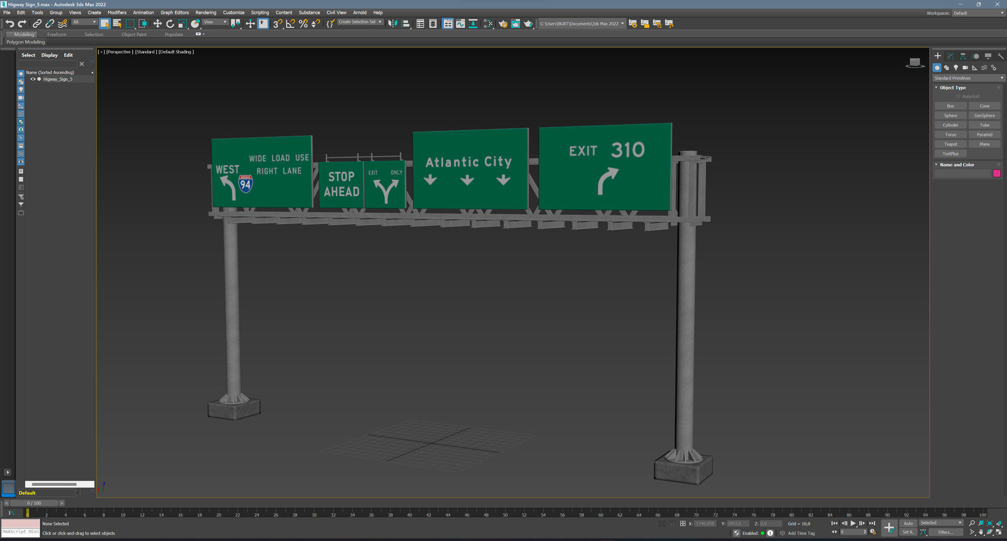Open the Graph Editors menu
Viewport: 1007px width, 541px height.
(x=175, y=13)
